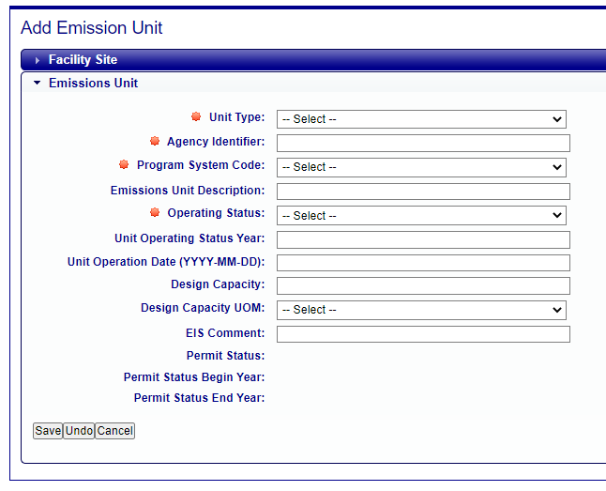Screen dimensions: 606x491
Task: Focus the Unit Operating Status Year field
Action: tap(423, 240)
